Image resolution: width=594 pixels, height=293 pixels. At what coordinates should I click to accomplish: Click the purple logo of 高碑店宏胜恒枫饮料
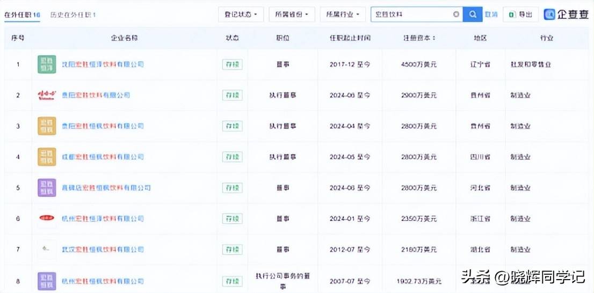pyautogui.click(x=47, y=188)
